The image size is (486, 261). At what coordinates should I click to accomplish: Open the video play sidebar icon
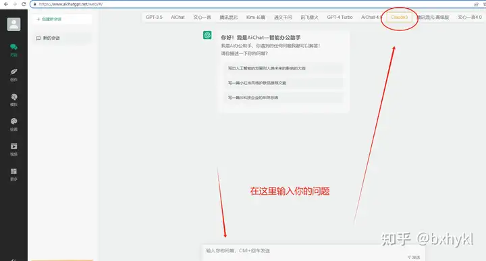coord(13,146)
